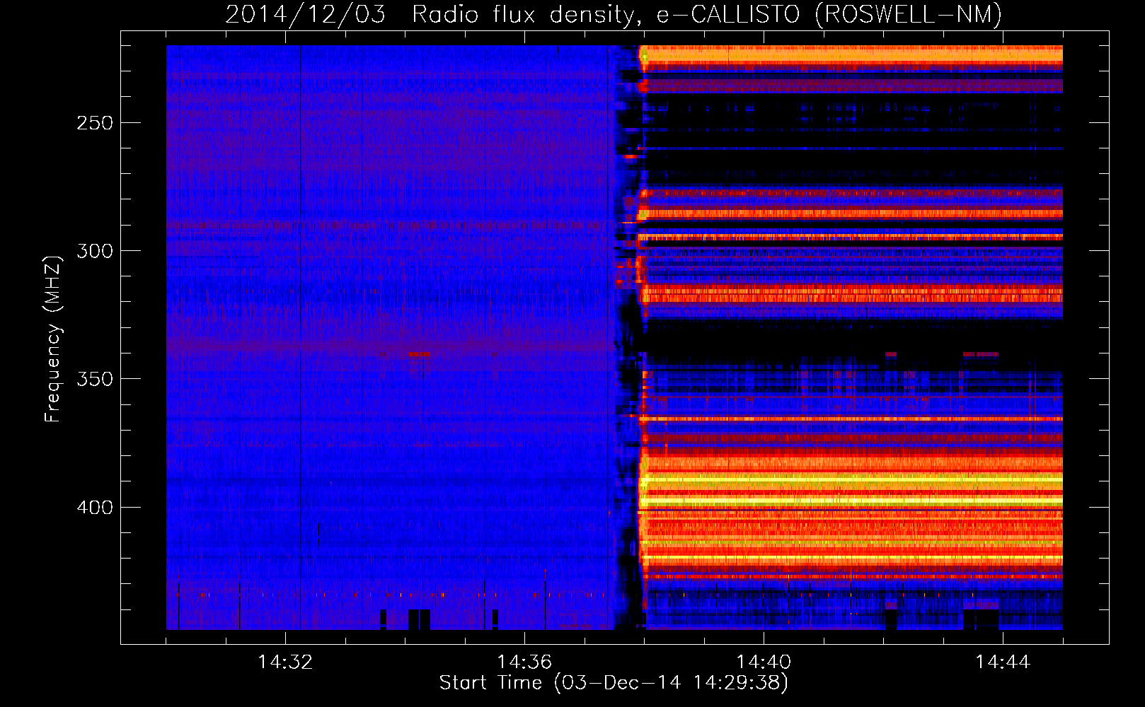Click the 14:40 time tick label
Screen dimensions: 1145x707
764,662
